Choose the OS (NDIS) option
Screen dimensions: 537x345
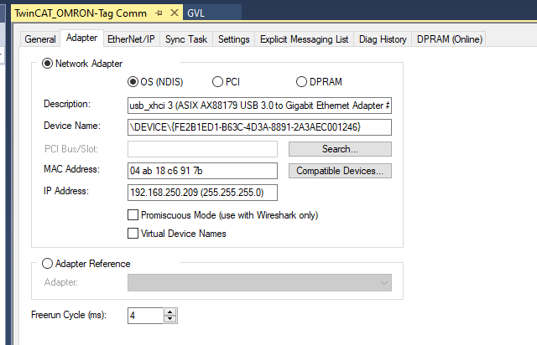[133, 82]
